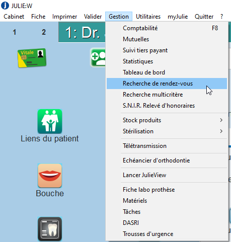Viewport: 231px width, 242px height.
Task: Open the dental X-ray tooth icon
Action: pos(50,229)
